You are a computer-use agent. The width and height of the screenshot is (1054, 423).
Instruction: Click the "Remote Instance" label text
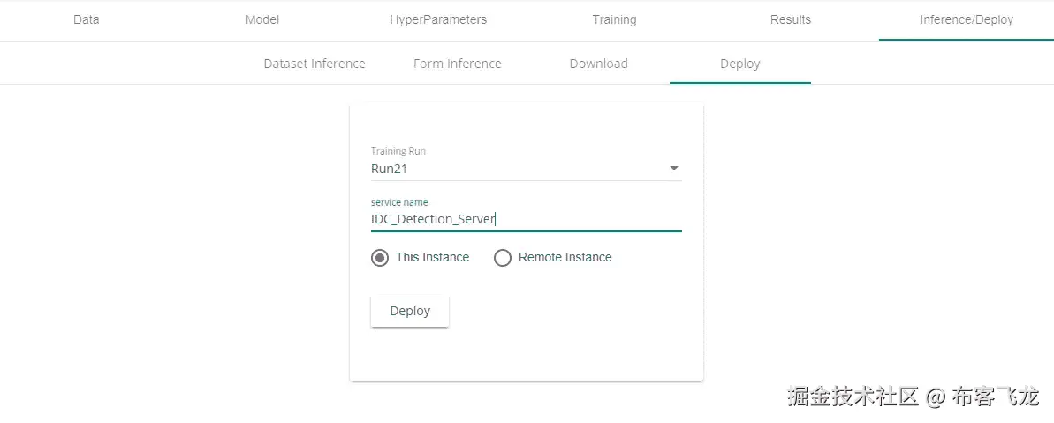click(565, 258)
